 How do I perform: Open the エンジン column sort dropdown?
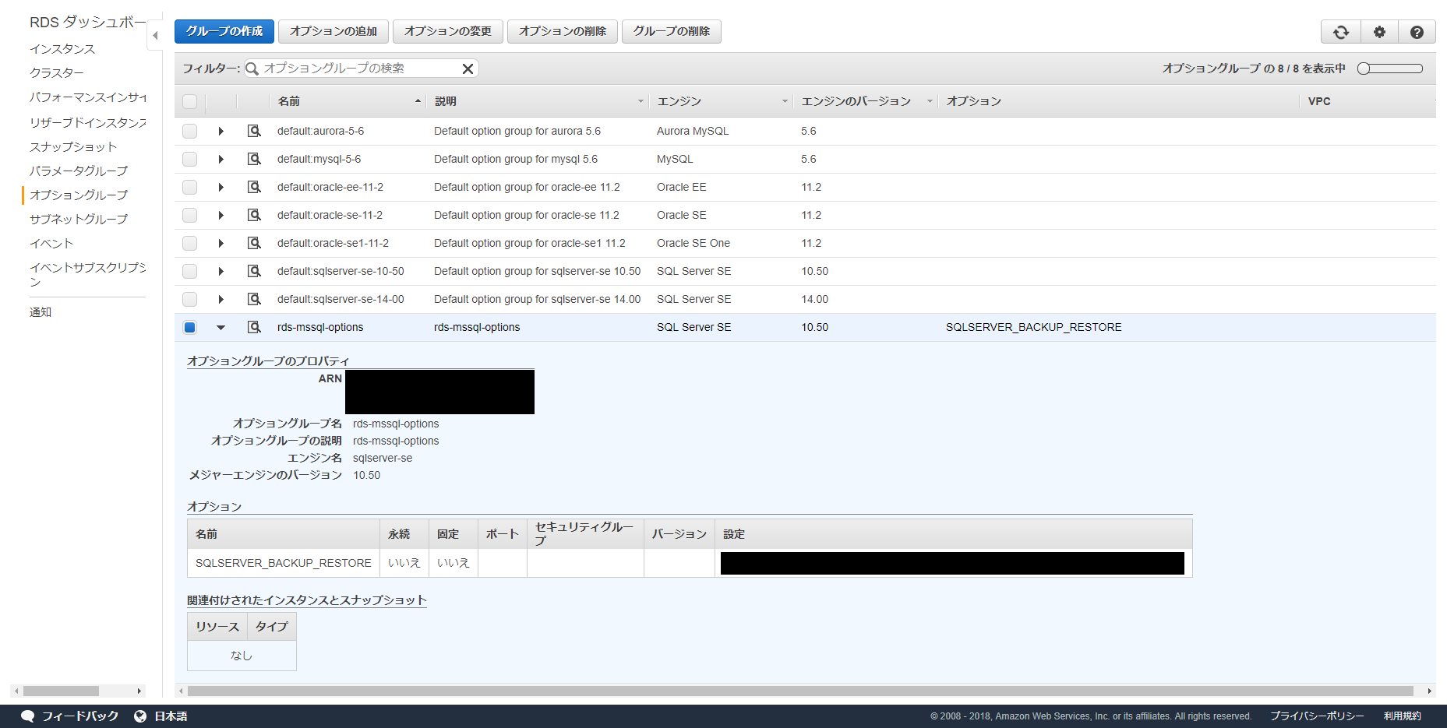[x=785, y=101]
